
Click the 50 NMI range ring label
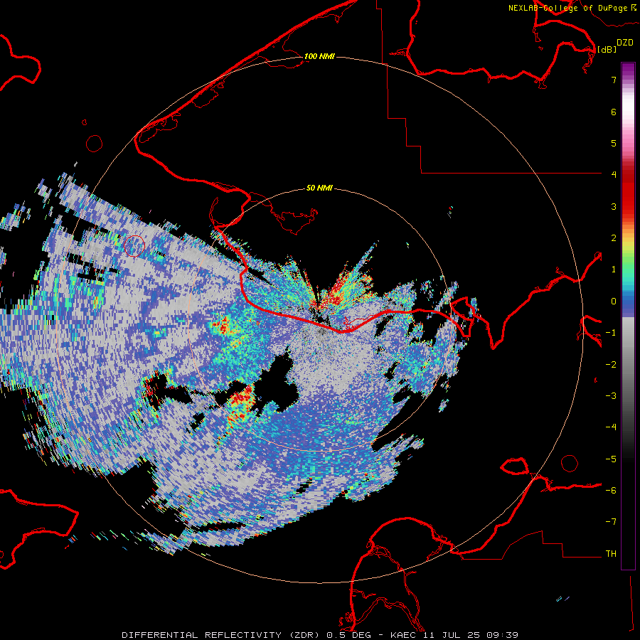click(x=319, y=188)
